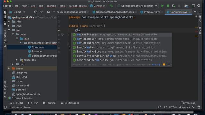
Task: Choose AutoConfigurationPackage completion suggestion
Action: point(121,56)
